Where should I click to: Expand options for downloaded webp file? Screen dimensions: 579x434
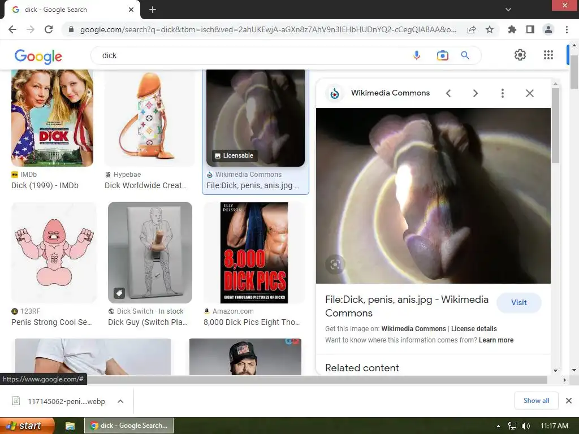(x=120, y=401)
